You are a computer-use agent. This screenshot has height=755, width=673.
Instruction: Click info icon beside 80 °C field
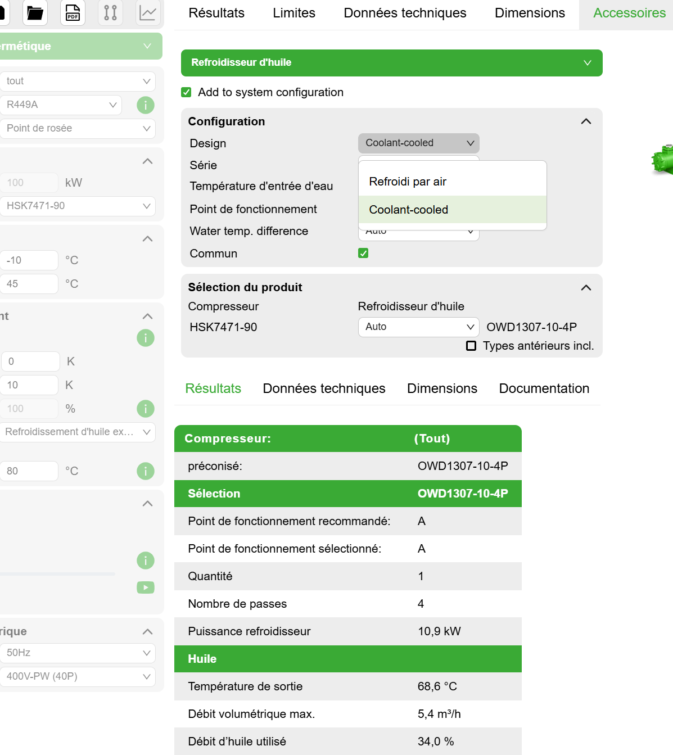(x=146, y=471)
